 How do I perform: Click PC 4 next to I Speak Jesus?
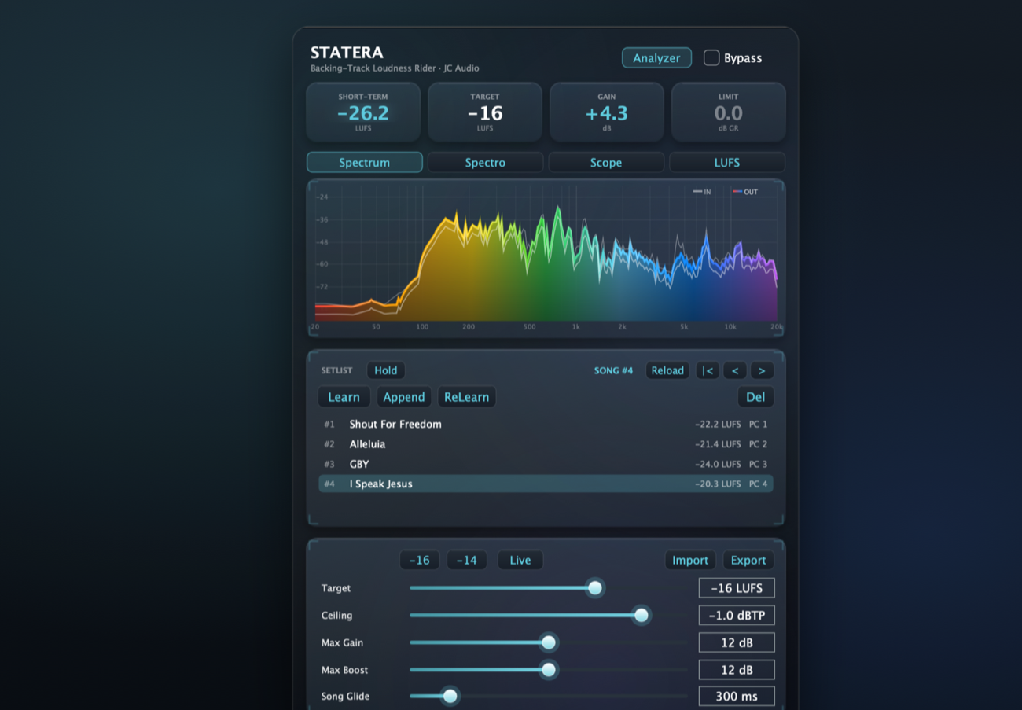758,484
